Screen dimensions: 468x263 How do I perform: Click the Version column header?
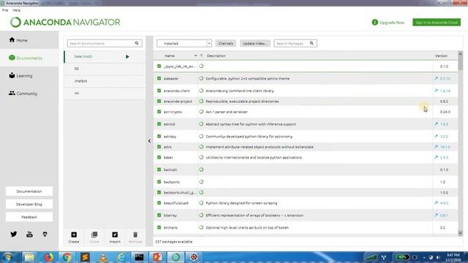coord(441,56)
